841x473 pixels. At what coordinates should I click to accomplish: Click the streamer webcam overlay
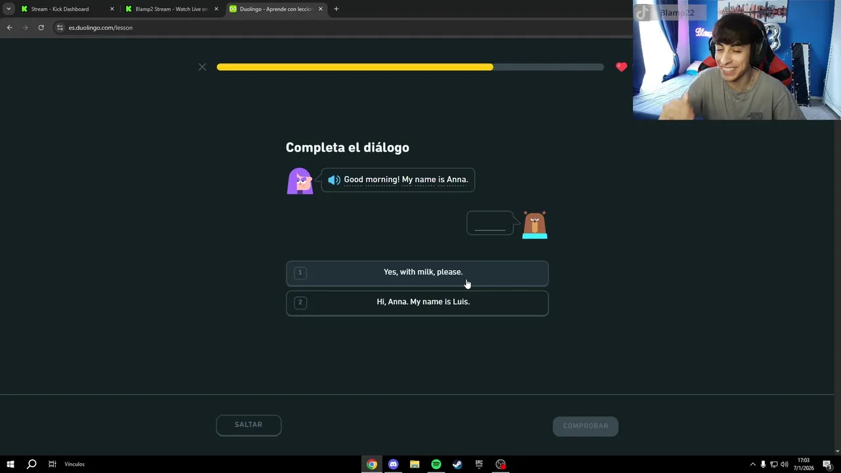(x=737, y=60)
